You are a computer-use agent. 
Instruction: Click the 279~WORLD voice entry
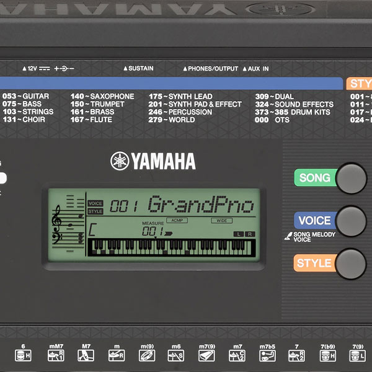(172, 120)
